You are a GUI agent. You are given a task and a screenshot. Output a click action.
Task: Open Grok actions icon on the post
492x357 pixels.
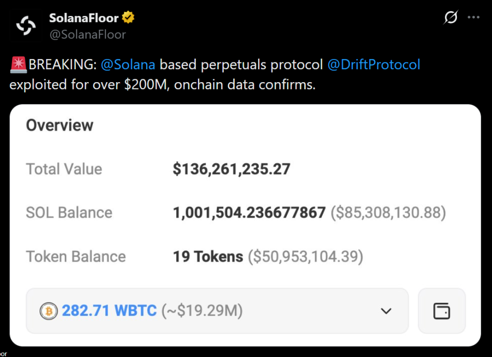pyautogui.click(x=451, y=18)
